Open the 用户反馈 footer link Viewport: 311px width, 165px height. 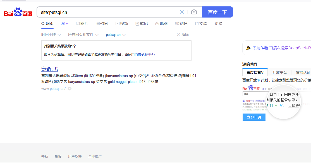tap(75, 156)
